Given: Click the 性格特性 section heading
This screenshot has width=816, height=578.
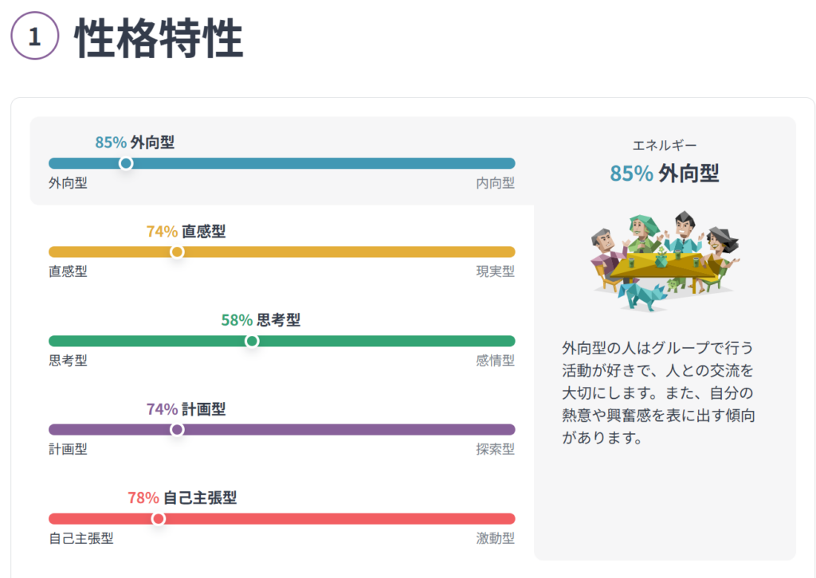Looking at the screenshot, I should 159,39.
